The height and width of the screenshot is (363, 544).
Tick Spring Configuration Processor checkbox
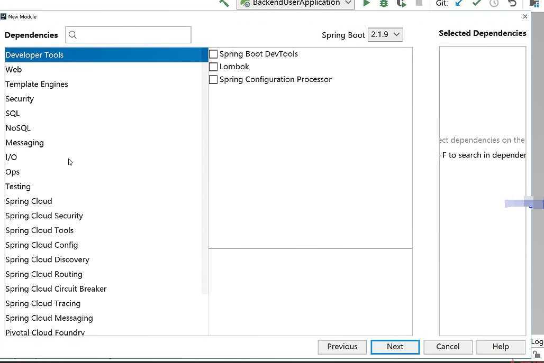[213, 79]
